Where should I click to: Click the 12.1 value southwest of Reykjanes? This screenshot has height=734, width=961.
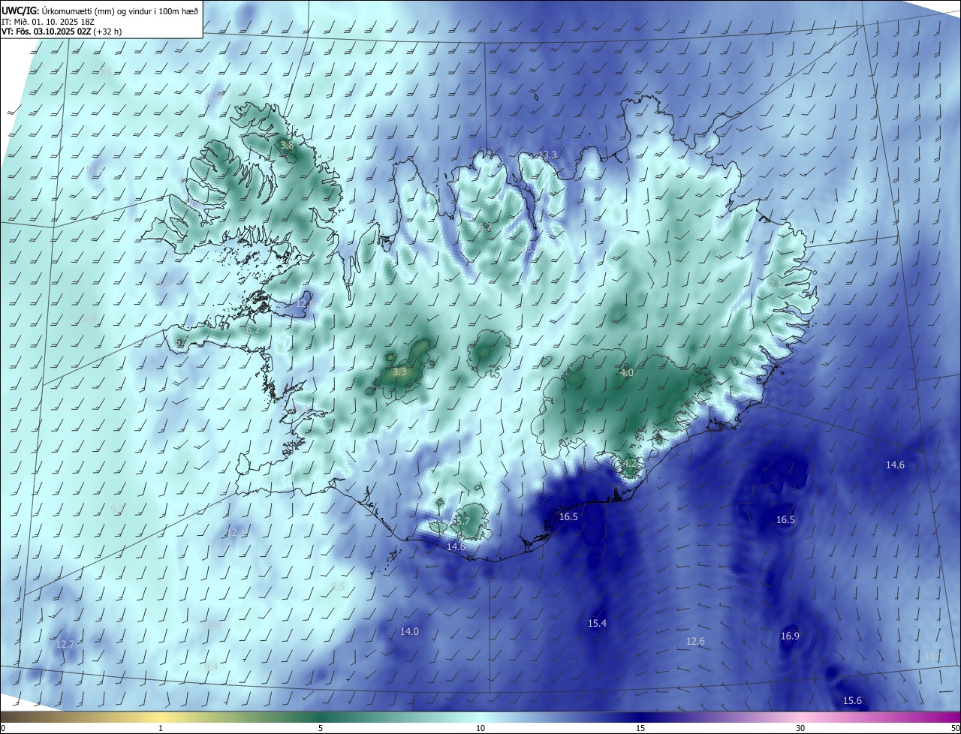click(236, 532)
